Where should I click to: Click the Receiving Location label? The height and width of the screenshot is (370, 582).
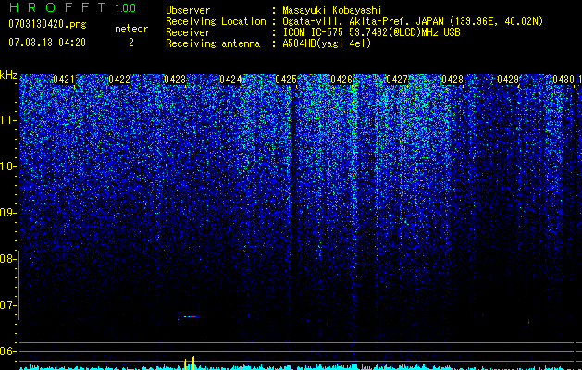point(216,21)
